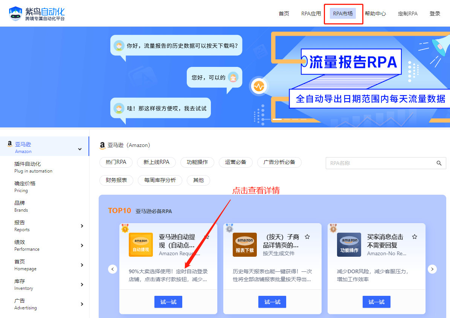Filter by 新上线RPA tag
450x318 pixels.
click(x=156, y=162)
